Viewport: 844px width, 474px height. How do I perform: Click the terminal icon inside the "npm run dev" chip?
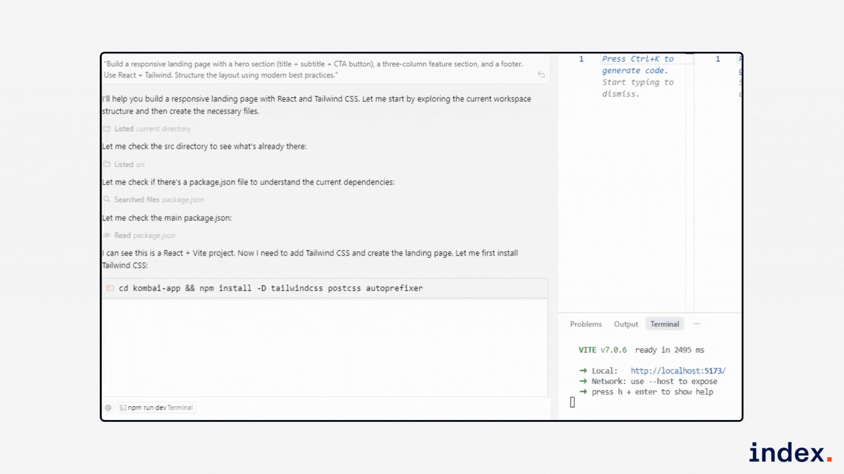124,407
